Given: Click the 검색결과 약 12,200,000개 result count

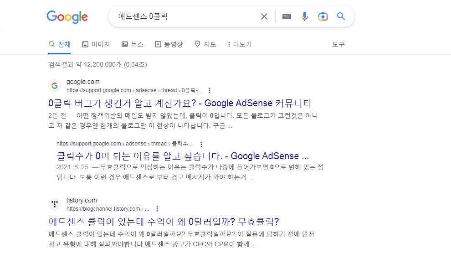Looking at the screenshot, I should [98, 64].
